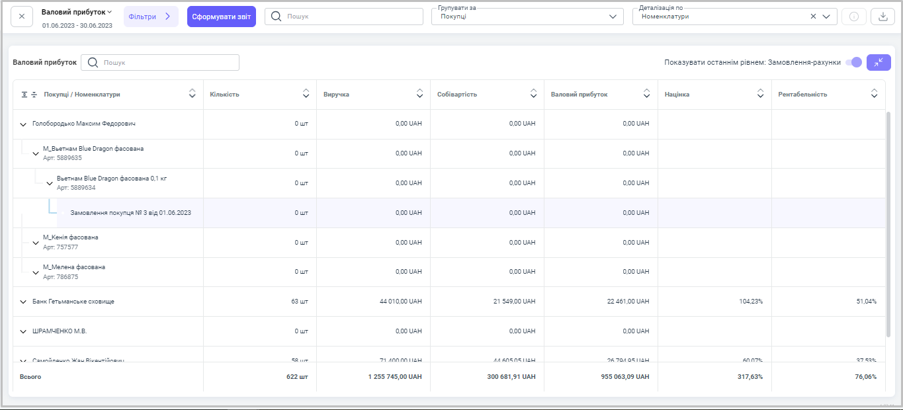Sort by Рентабельність column arrows
This screenshot has height=410, width=903.
click(874, 95)
